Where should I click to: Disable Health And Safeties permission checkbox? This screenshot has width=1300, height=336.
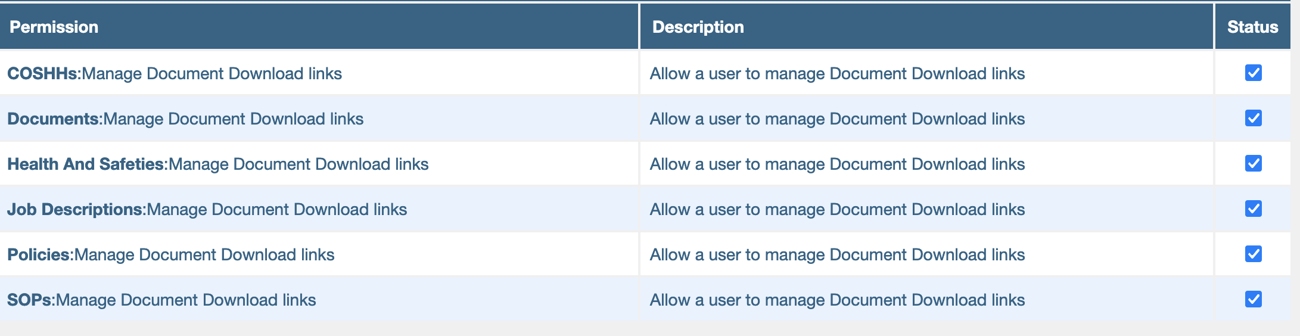[1253, 163]
